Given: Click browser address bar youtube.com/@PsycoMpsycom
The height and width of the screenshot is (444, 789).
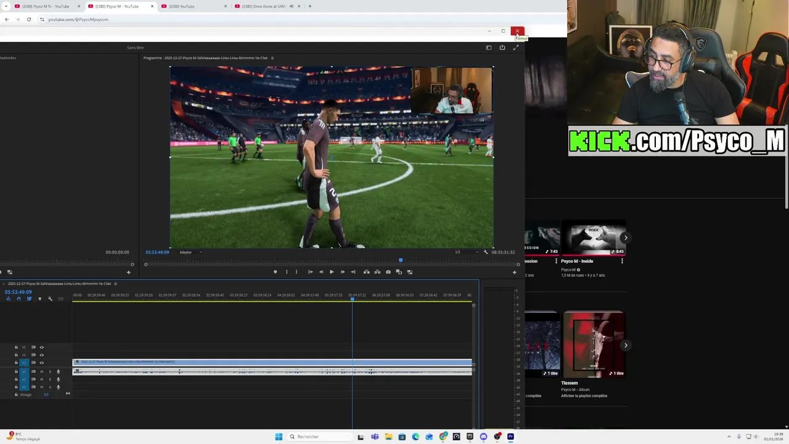Looking at the screenshot, I should click(78, 19).
